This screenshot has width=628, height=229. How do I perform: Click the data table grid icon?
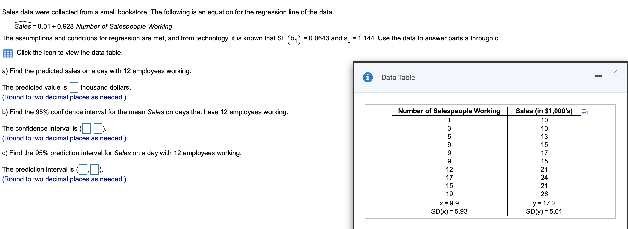(8, 53)
